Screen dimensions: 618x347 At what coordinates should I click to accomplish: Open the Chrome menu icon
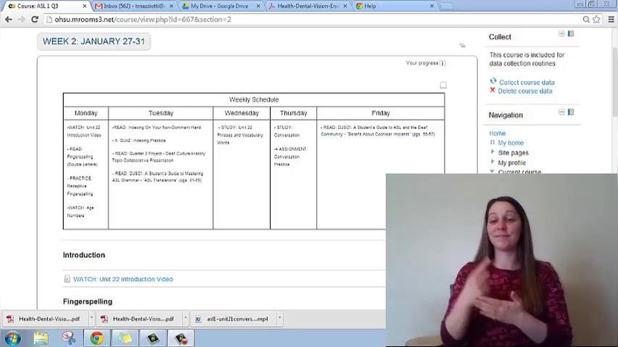tap(611, 20)
